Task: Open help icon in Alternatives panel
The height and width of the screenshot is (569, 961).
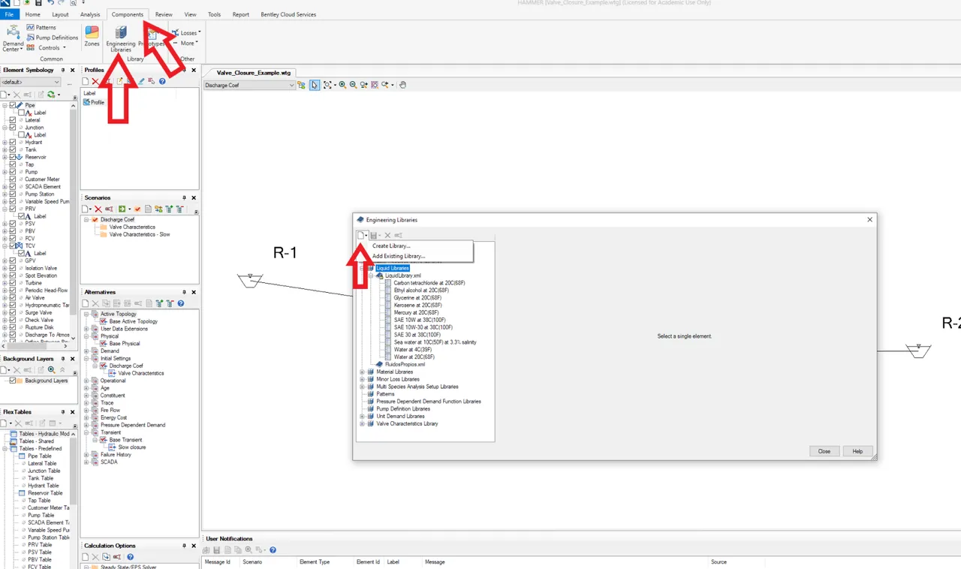Action: 181,303
